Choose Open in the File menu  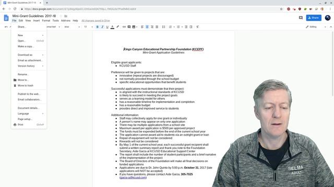point(29,41)
